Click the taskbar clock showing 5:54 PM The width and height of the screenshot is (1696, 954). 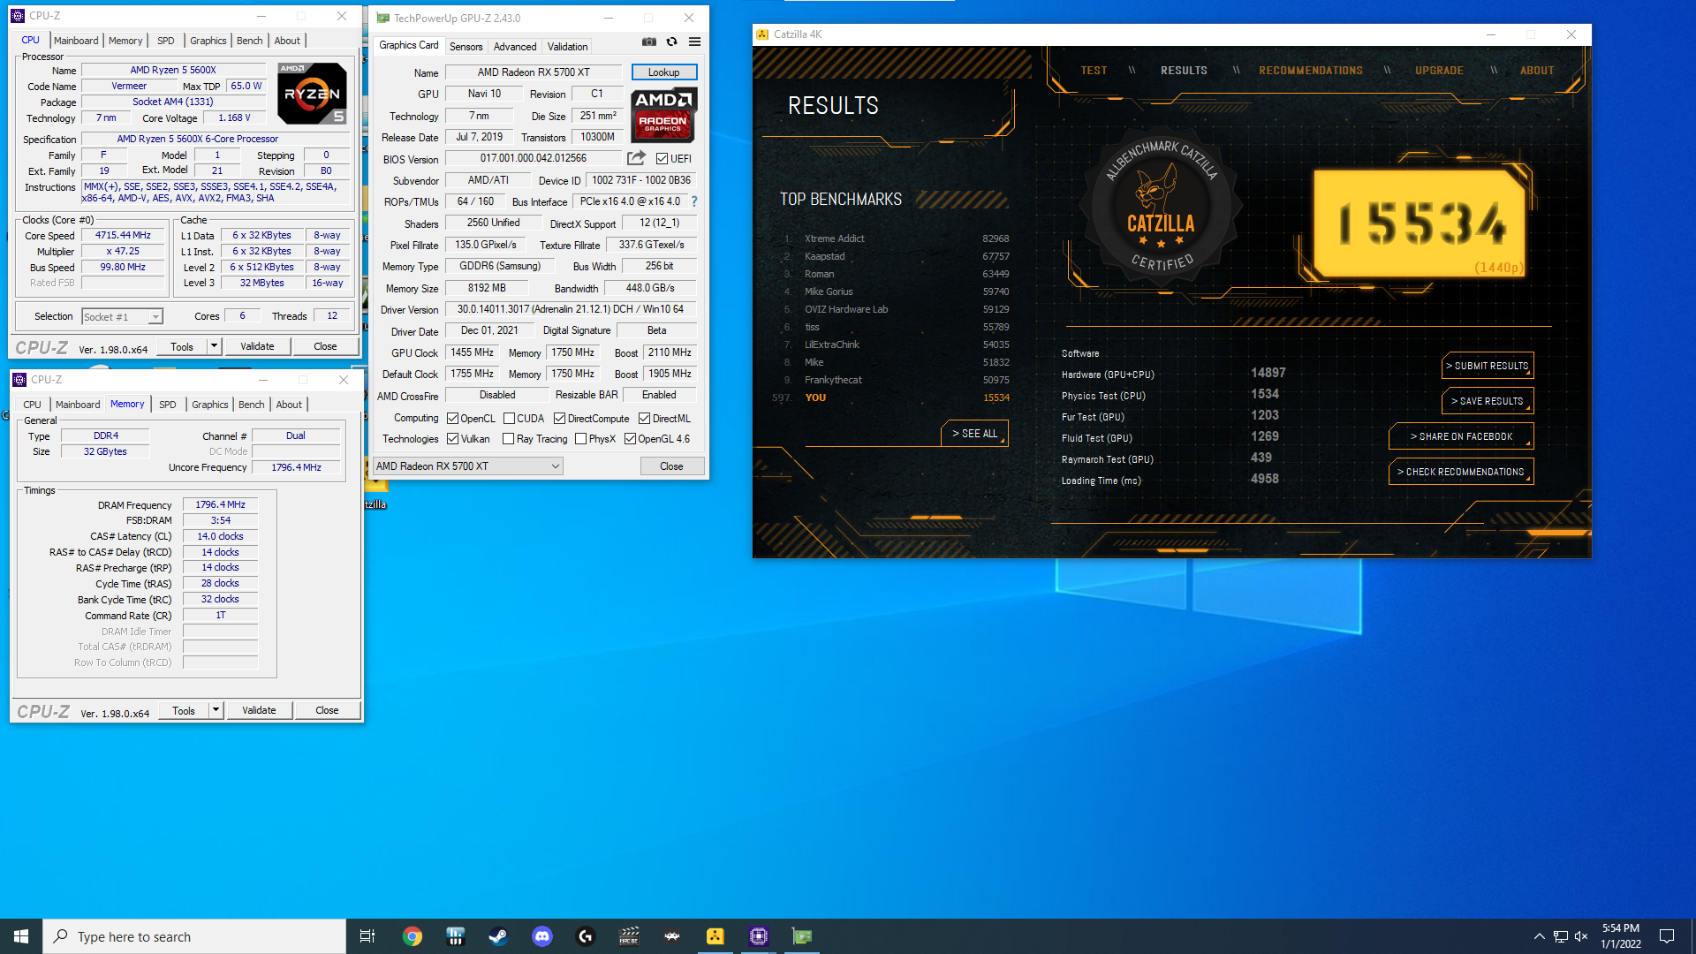pos(1621,936)
